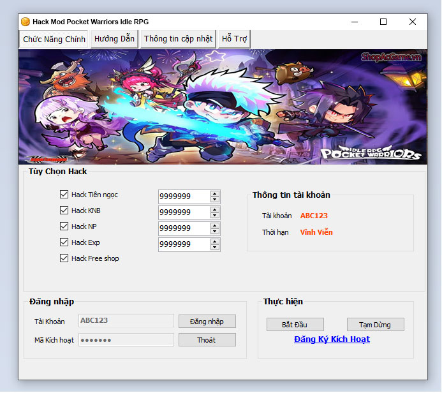The image size is (442, 393).
Task: Disable the Hack NP option
Action: 64,226
